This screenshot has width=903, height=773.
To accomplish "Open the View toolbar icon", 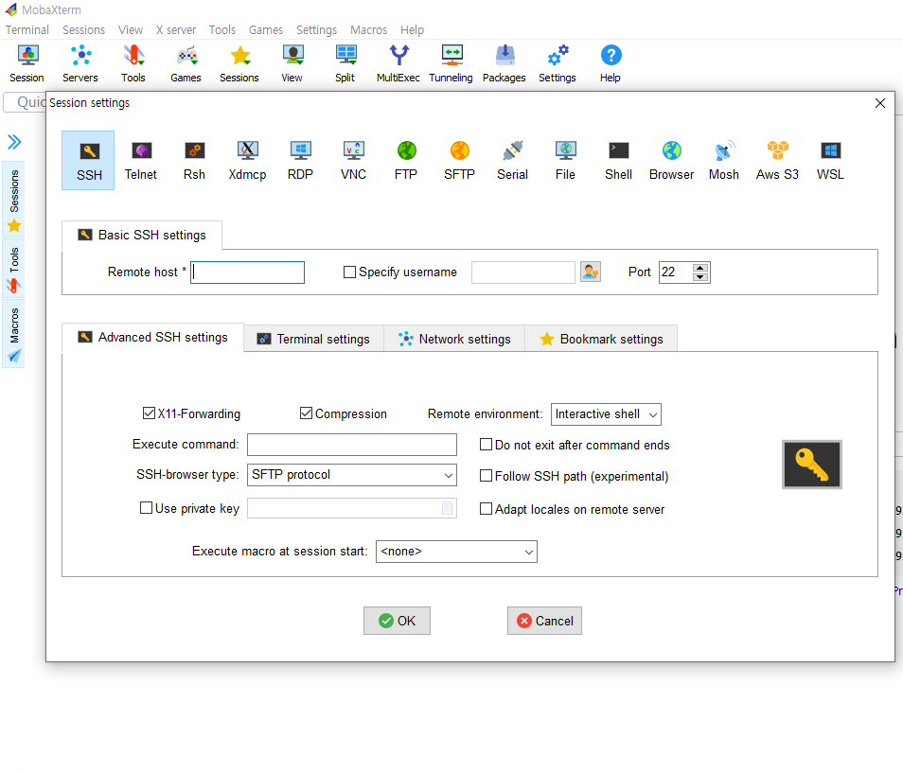I will pyautogui.click(x=292, y=64).
